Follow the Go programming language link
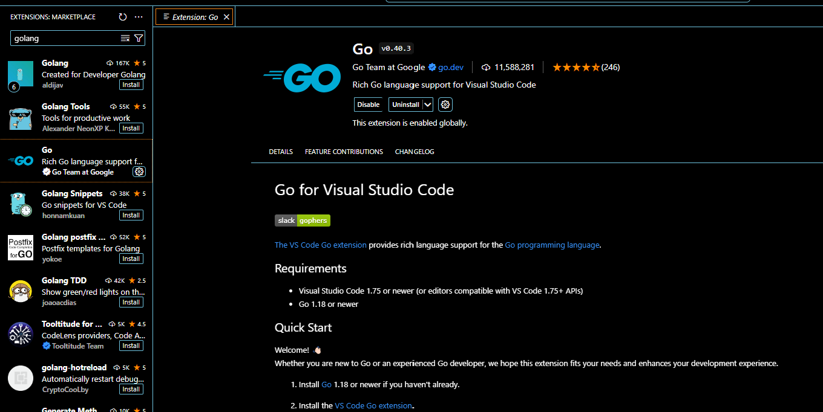823x412 pixels. [x=552, y=245]
